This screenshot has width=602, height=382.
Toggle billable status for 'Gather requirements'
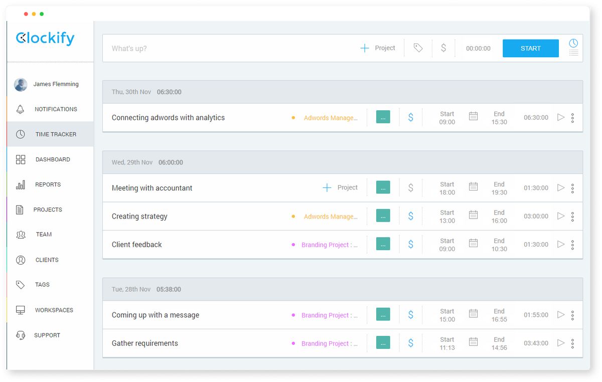411,343
